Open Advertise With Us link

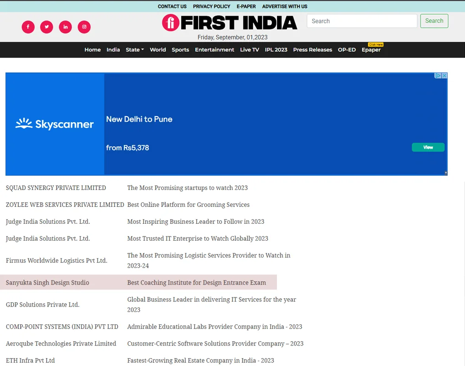coord(285,6)
